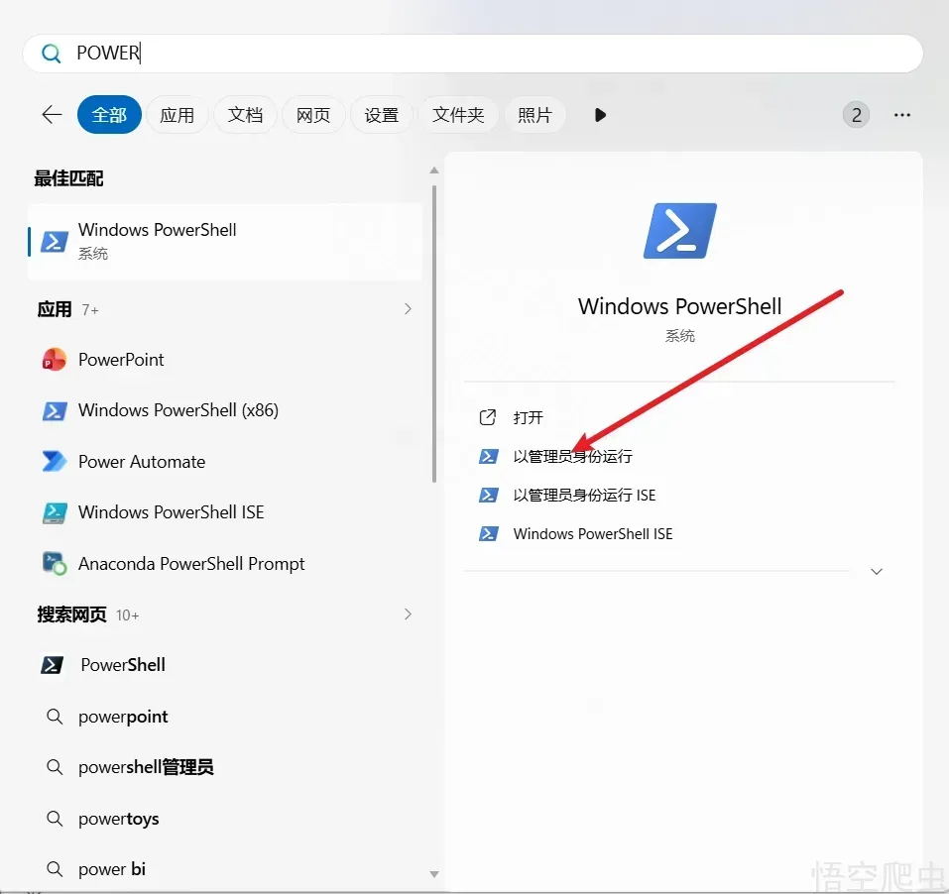The image size is (949, 894).
Task: Click the Windows PowerShell ISE icon in app list
Action: pyautogui.click(x=54, y=512)
